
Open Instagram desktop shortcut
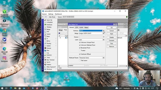(x=5, y=59)
